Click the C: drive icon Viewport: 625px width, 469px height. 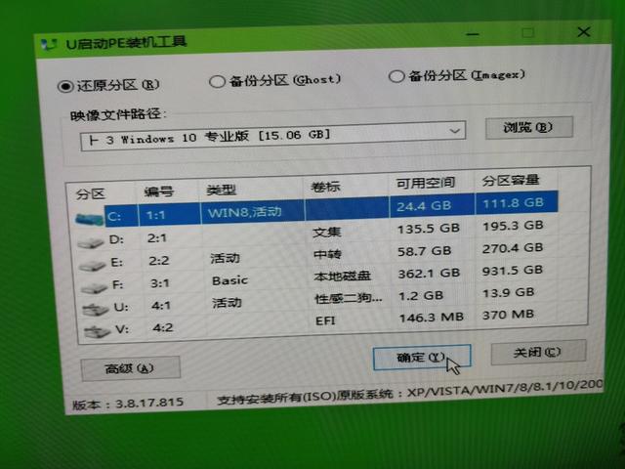tap(89, 219)
